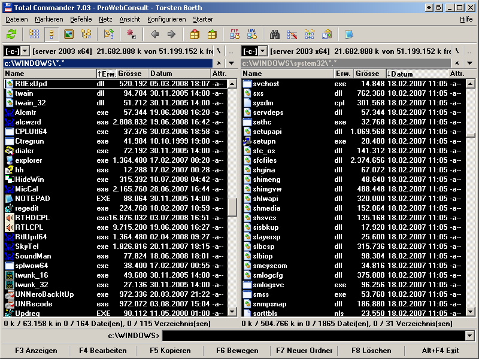The height and width of the screenshot is (359, 479).
Task: Click F6 Bewegen button
Action: (x=237, y=351)
